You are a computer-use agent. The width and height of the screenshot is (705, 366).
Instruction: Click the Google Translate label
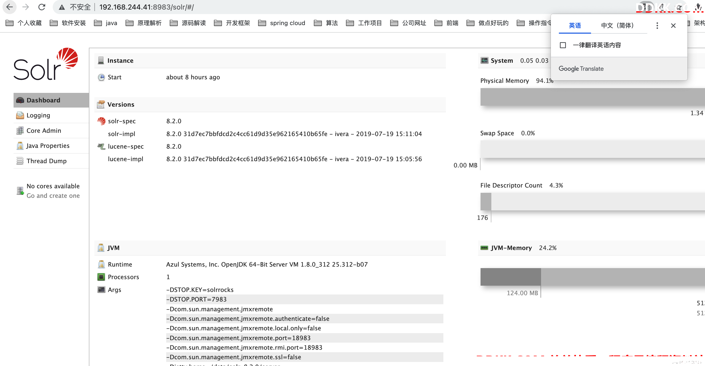[581, 69]
